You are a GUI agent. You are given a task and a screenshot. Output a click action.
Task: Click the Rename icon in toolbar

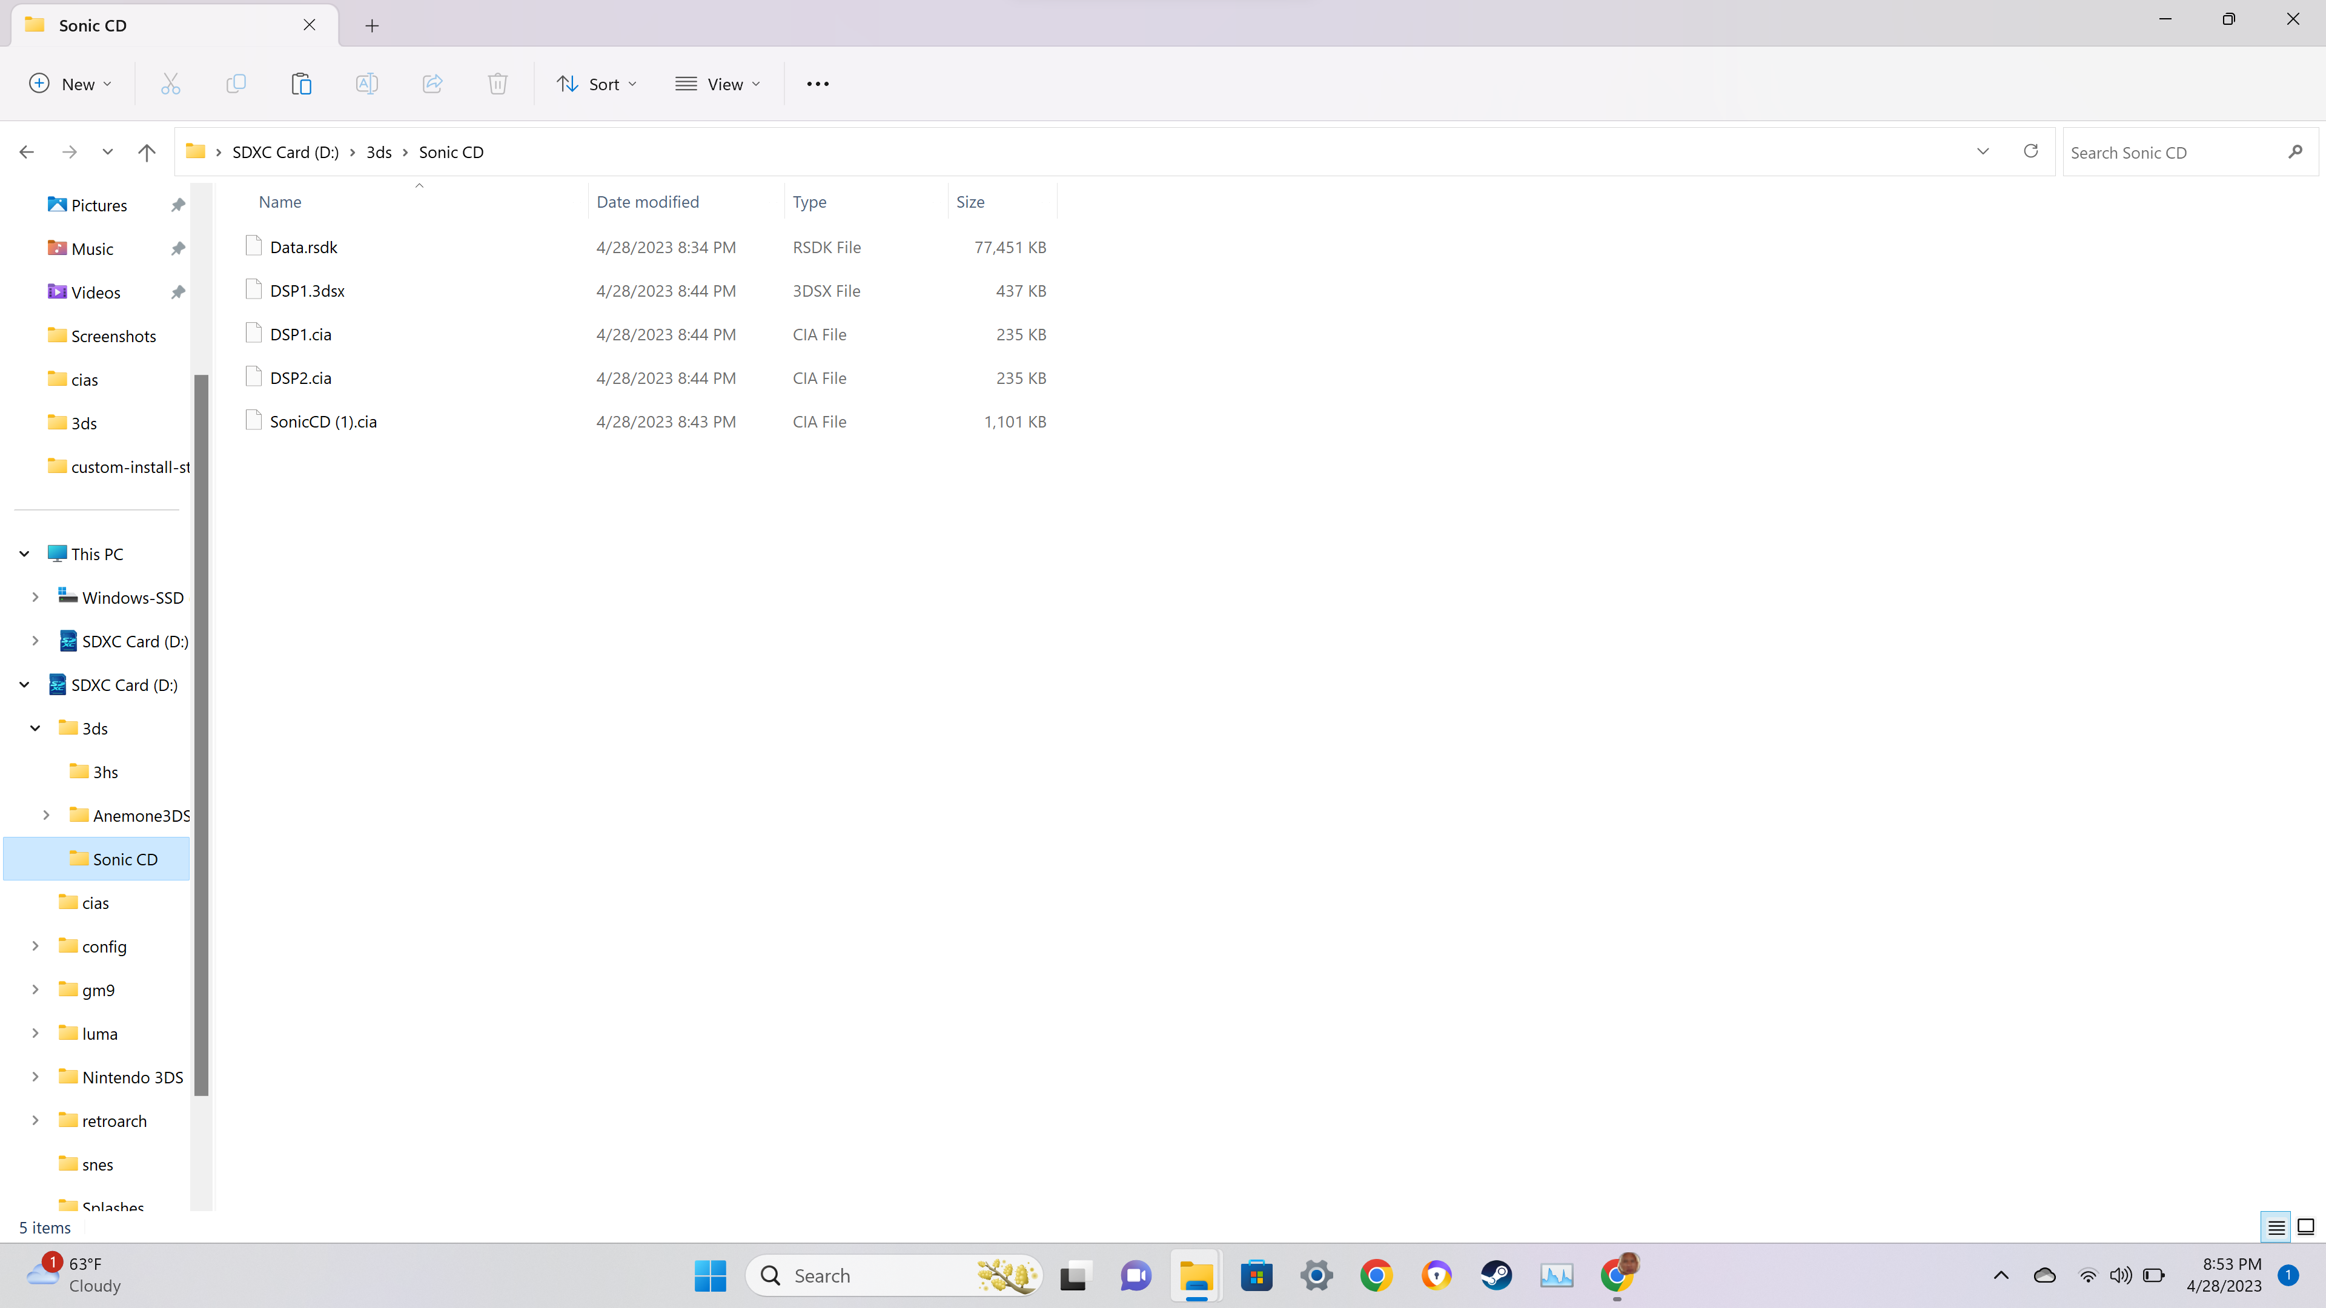366,84
